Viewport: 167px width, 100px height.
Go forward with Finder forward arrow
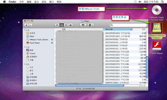[30, 25]
